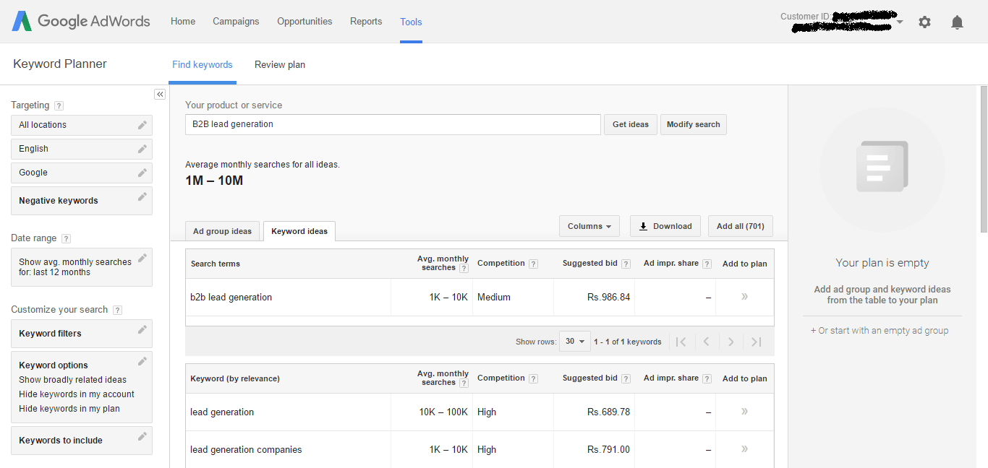Go to first page of keywords
The width and height of the screenshot is (988, 468).
click(x=681, y=342)
